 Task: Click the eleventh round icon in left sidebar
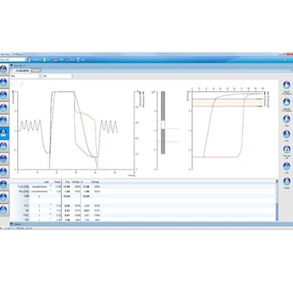(x=3, y=197)
